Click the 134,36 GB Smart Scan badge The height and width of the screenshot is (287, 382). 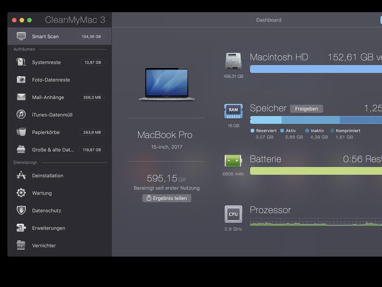[91, 37]
